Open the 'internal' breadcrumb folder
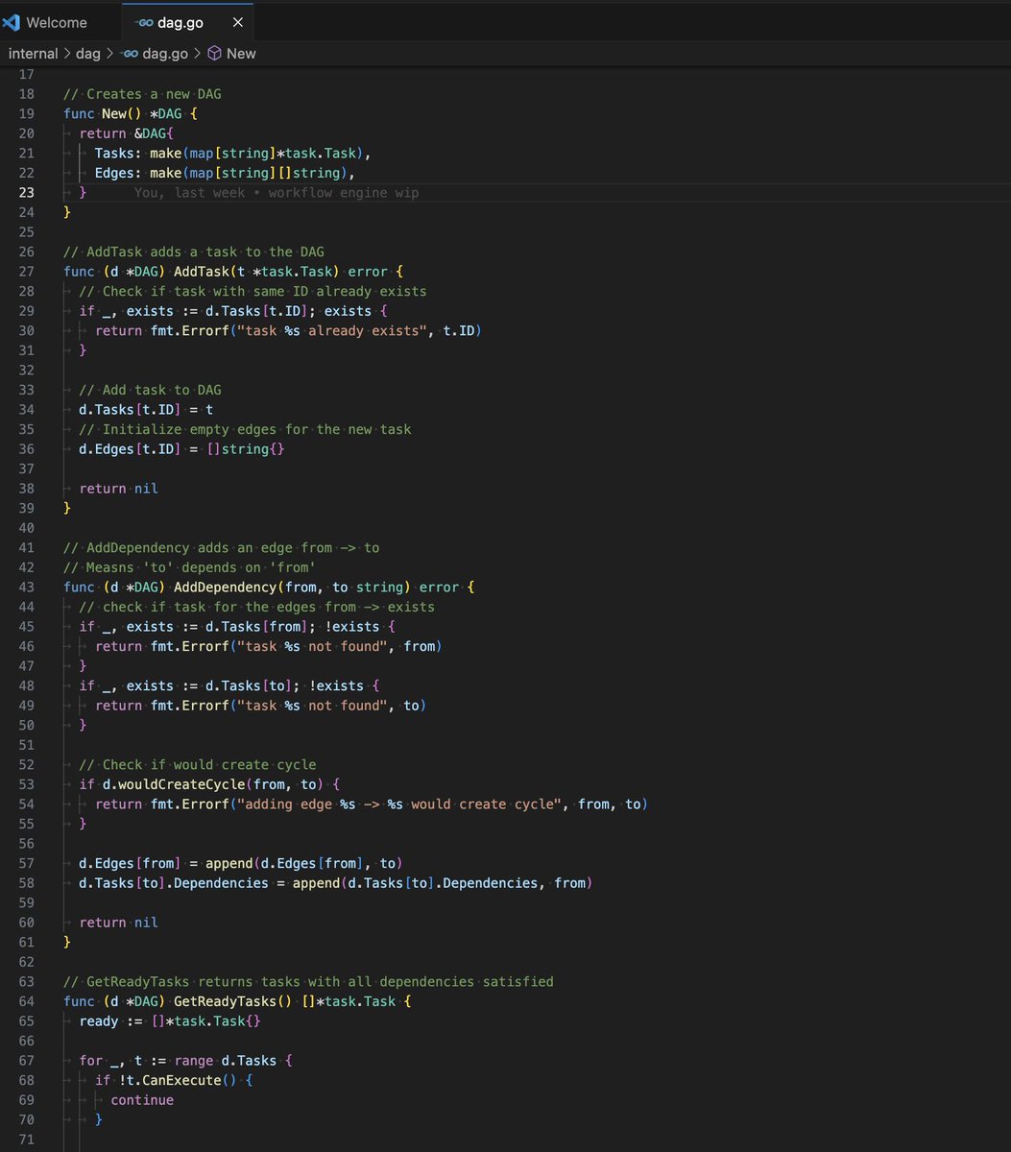 34,54
